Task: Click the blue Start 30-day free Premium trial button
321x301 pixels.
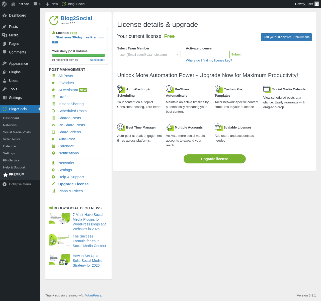Action: coord(286,37)
